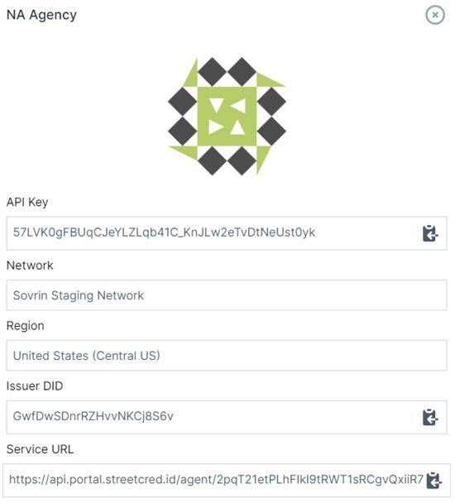This screenshot has width=455, height=503.
Task: Click the Issuer DID label
Action: point(35,386)
